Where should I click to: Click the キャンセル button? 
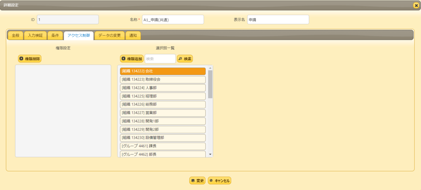click(x=219, y=181)
